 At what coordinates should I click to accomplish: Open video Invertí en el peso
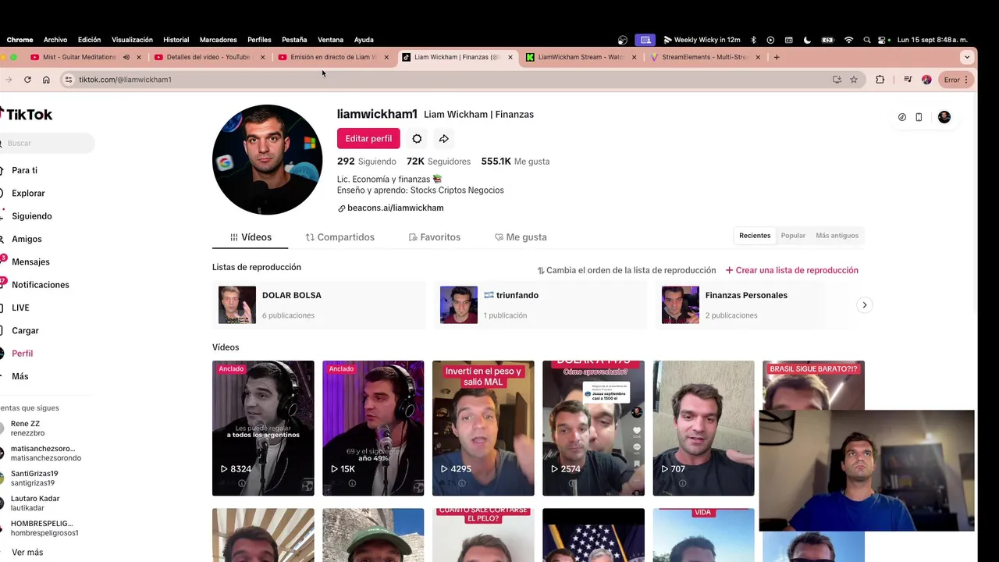coord(483,428)
